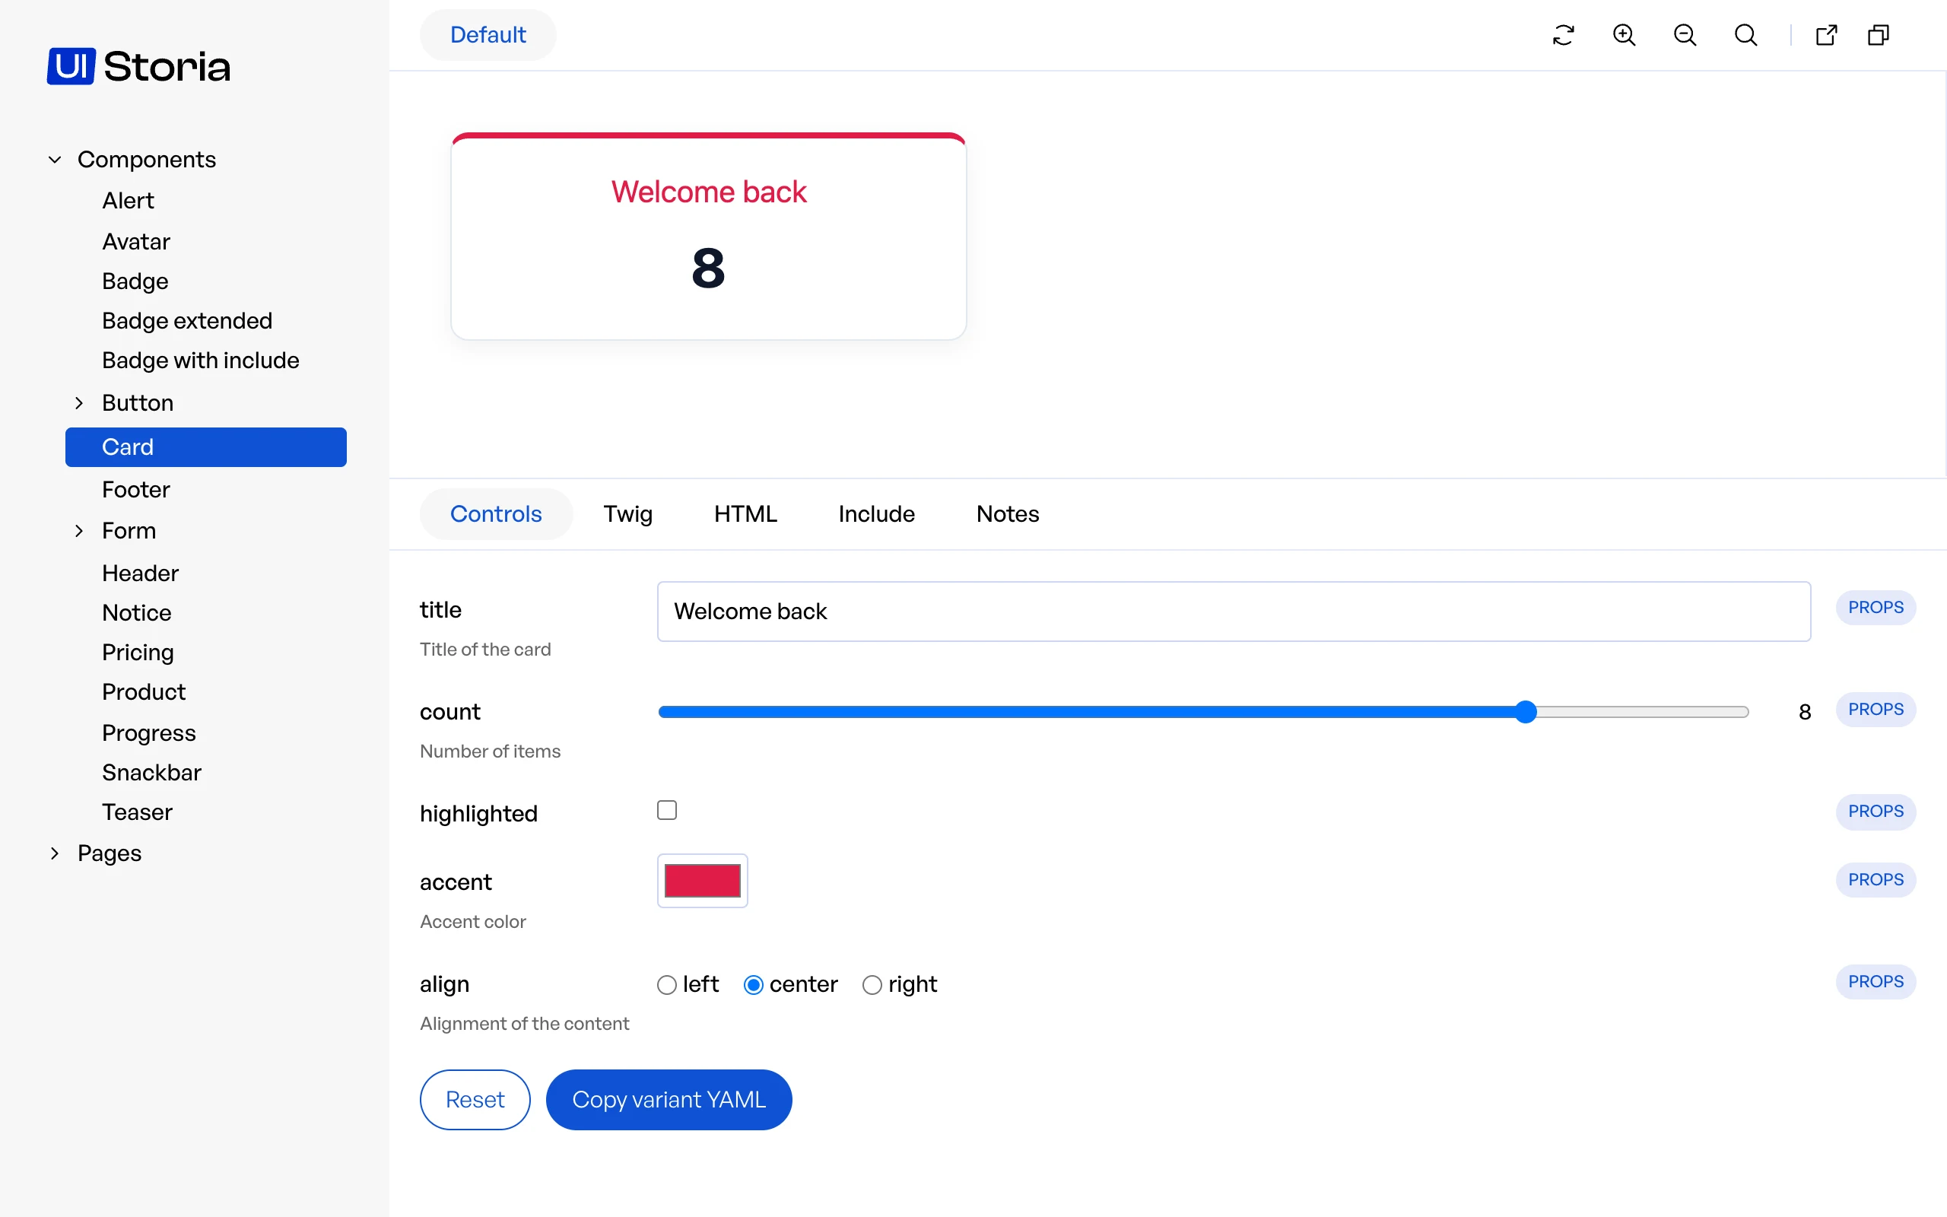Click the PROPS badge for align
The width and height of the screenshot is (1947, 1217).
click(1876, 982)
